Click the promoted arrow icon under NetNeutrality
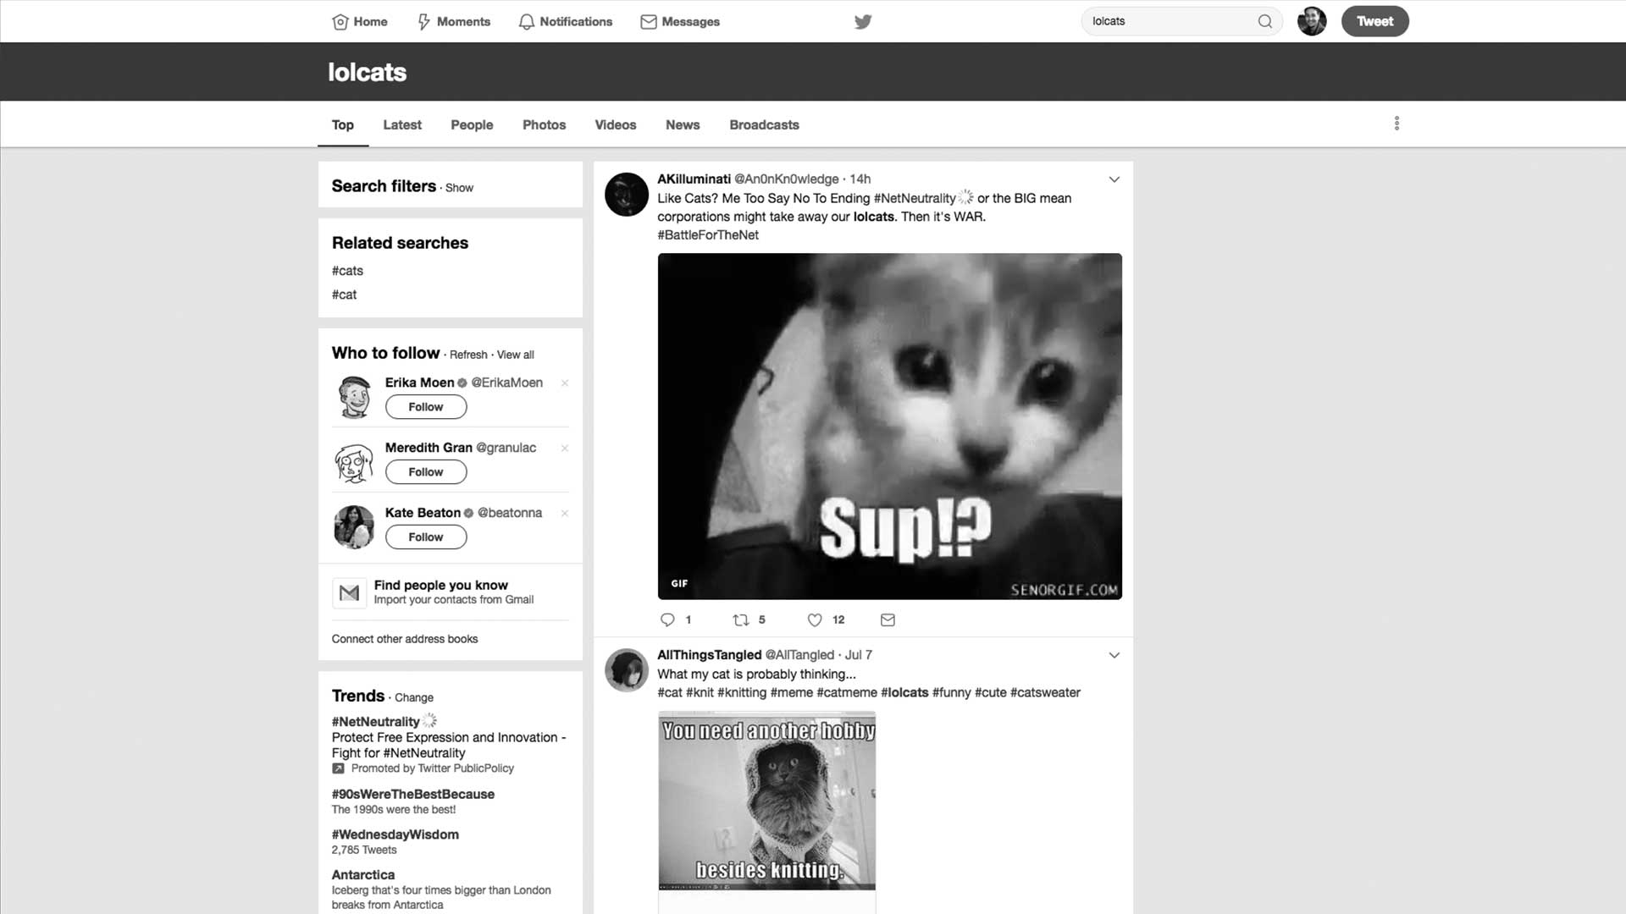Image resolution: width=1626 pixels, height=914 pixels. [338, 768]
